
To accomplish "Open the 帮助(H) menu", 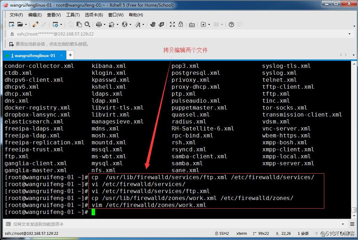I will pyautogui.click(x=136, y=15).
